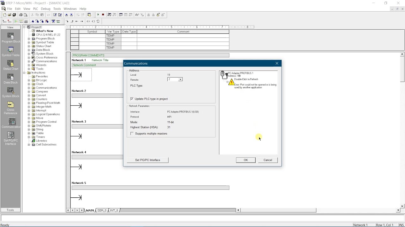Click the Compile toolbar icon
The width and height of the screenshot is (405, 227).
[x=55, y=15]
